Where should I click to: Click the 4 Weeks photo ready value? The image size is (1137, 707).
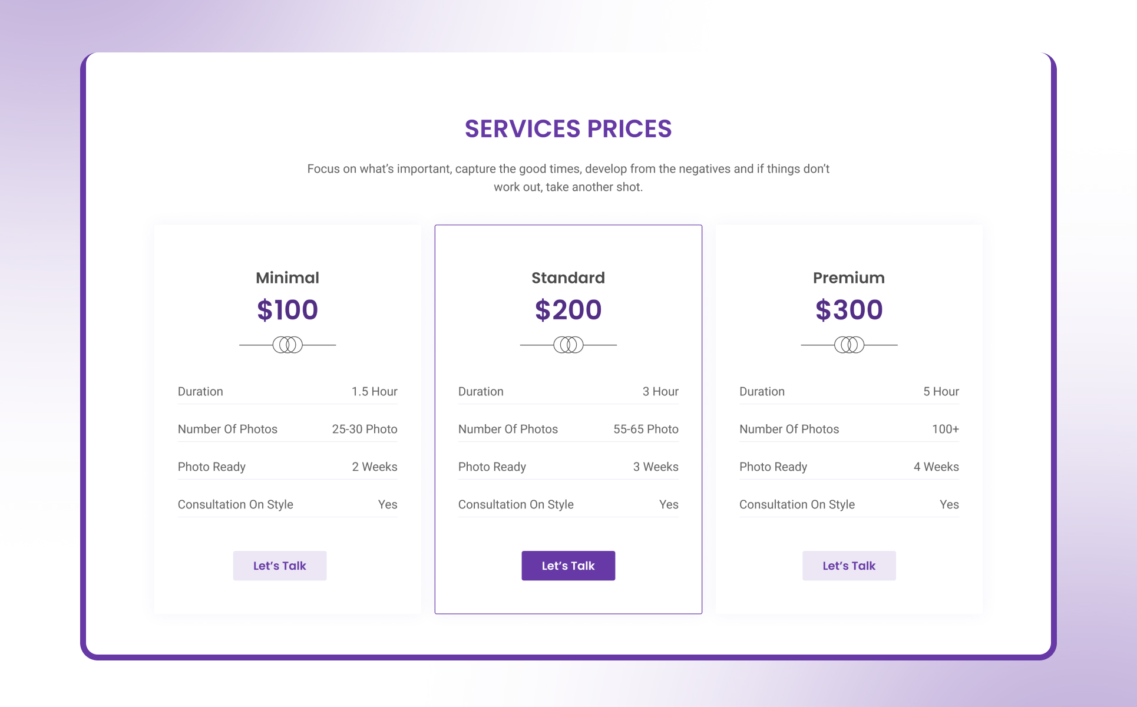click(936, 467)
